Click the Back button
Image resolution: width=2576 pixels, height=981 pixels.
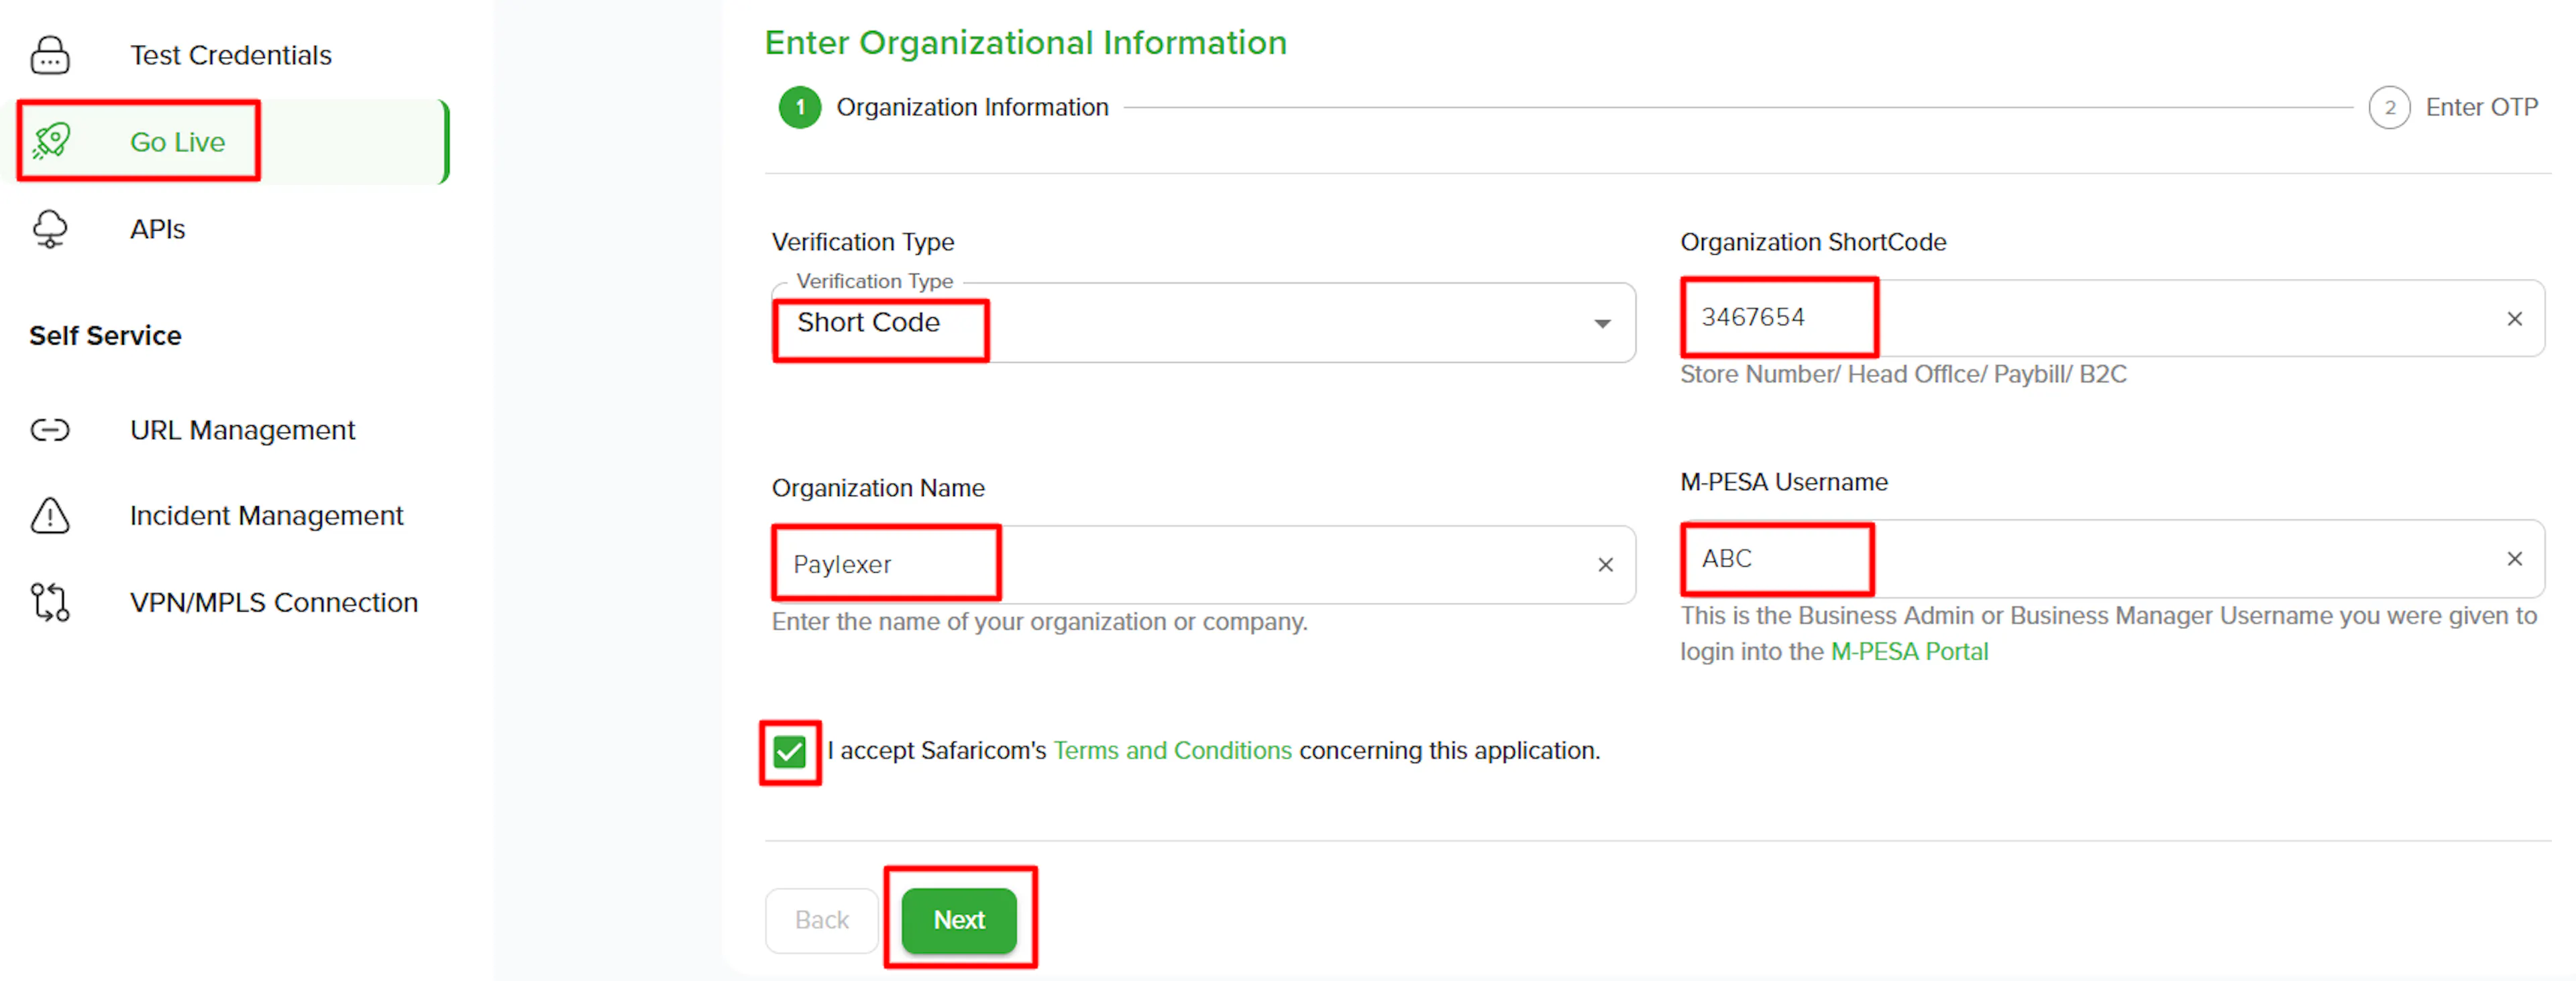click(x=821, y=920)
